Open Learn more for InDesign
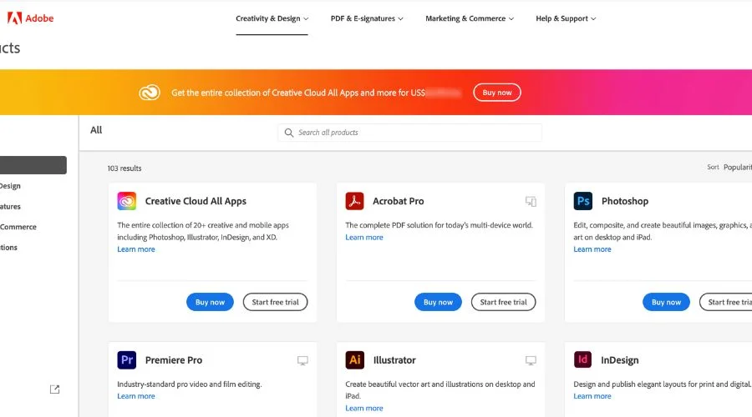Viewport: 752px width, 417px height. point(592,396)
